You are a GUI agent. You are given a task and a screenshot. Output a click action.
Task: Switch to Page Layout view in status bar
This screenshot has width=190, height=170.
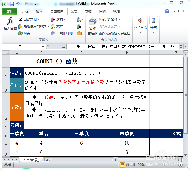point(127,165)
